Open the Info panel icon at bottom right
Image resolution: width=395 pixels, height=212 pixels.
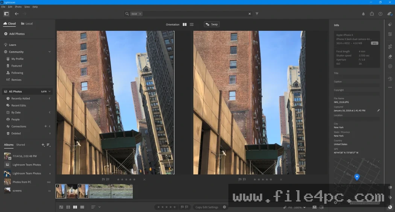(x=390, y=207)
